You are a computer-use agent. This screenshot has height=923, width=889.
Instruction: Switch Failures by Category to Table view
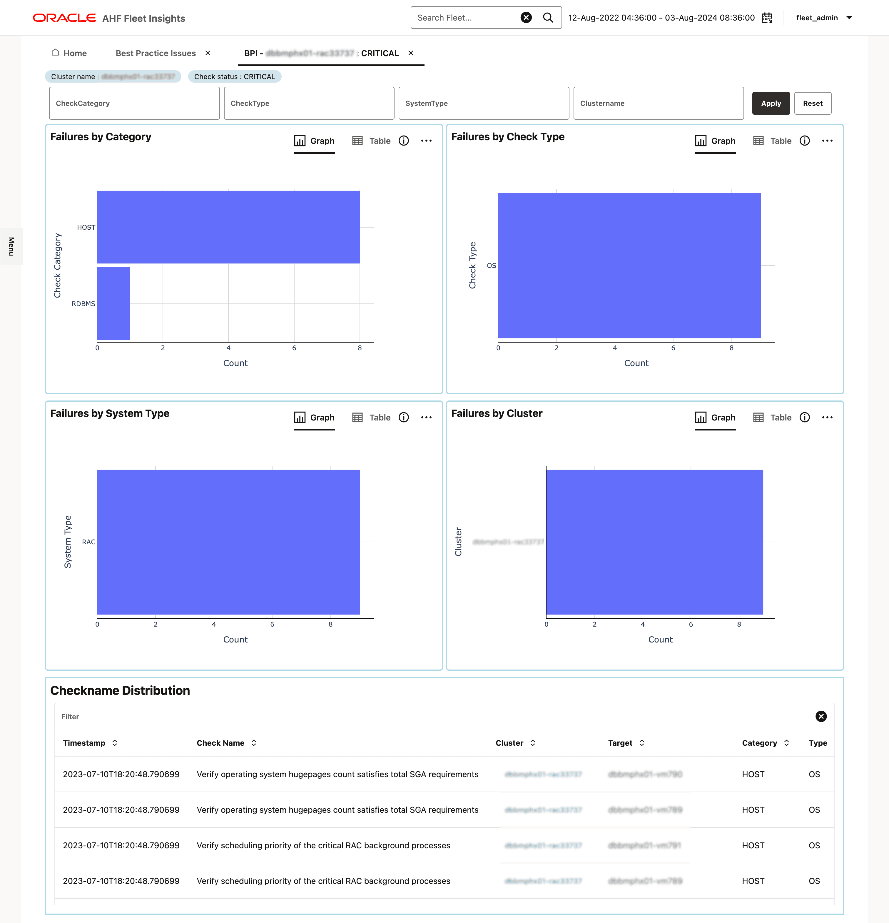point(372,141)
